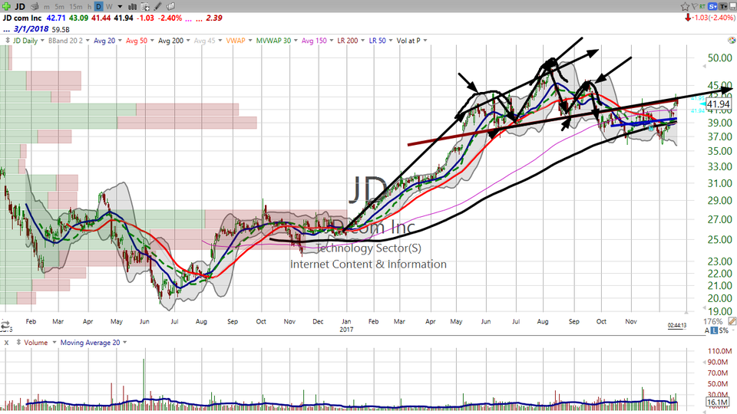The height and width of the screenshot is (414, 737).
Task: Click the star favorite icon
Action: [x=685, y=6]
